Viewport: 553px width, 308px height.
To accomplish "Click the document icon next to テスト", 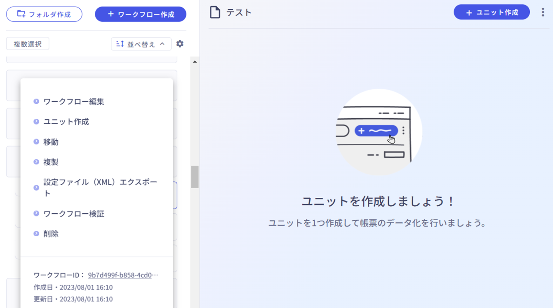I will pos(215,13).
